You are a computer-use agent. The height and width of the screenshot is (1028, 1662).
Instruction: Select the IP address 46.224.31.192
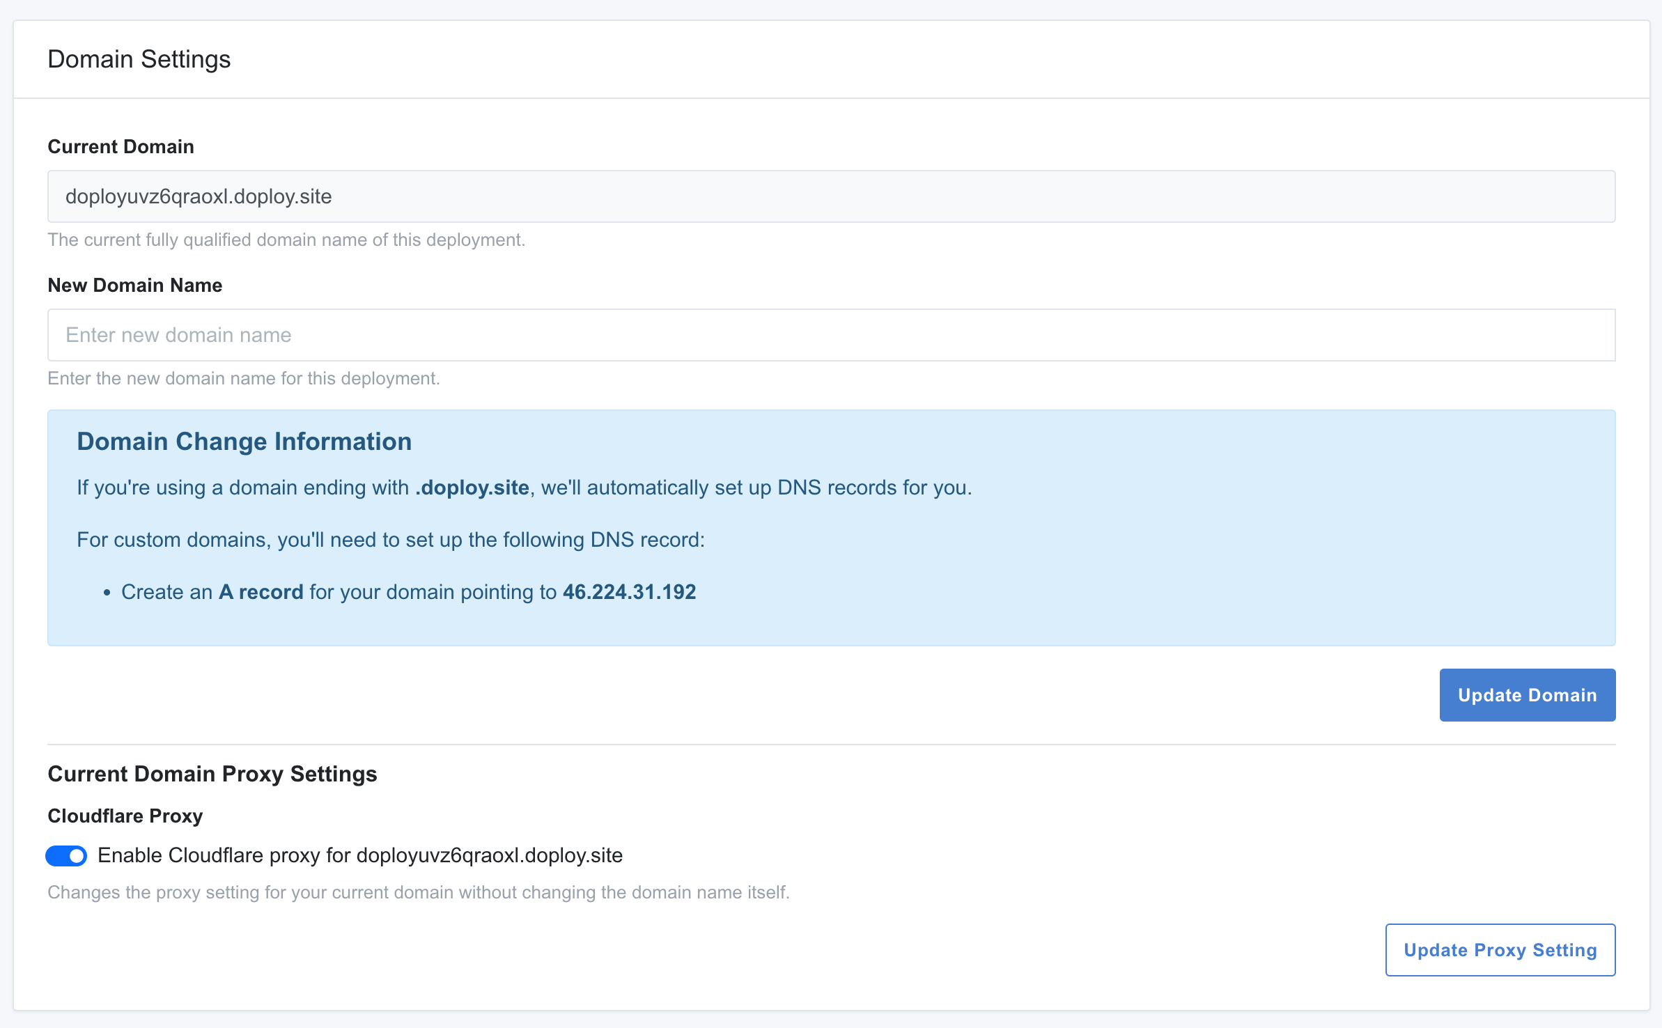click(x=629, y=591)
